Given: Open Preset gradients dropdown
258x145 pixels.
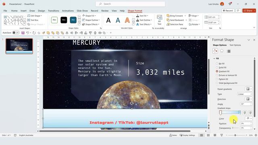Looking at the screenshot, I should click(249, 89).
